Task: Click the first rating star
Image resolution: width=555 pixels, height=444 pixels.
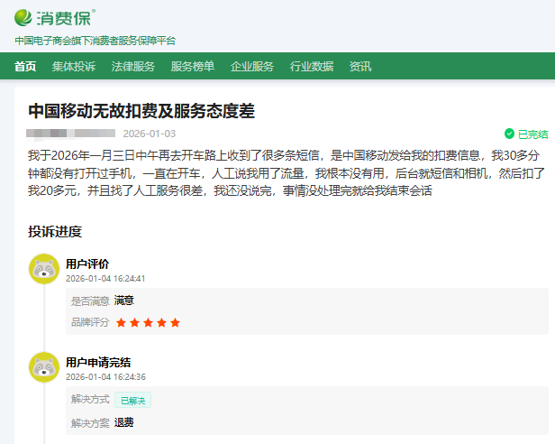Action: pos(121,322)
